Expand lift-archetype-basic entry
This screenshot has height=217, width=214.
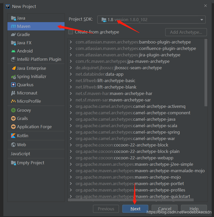(71, 81)
